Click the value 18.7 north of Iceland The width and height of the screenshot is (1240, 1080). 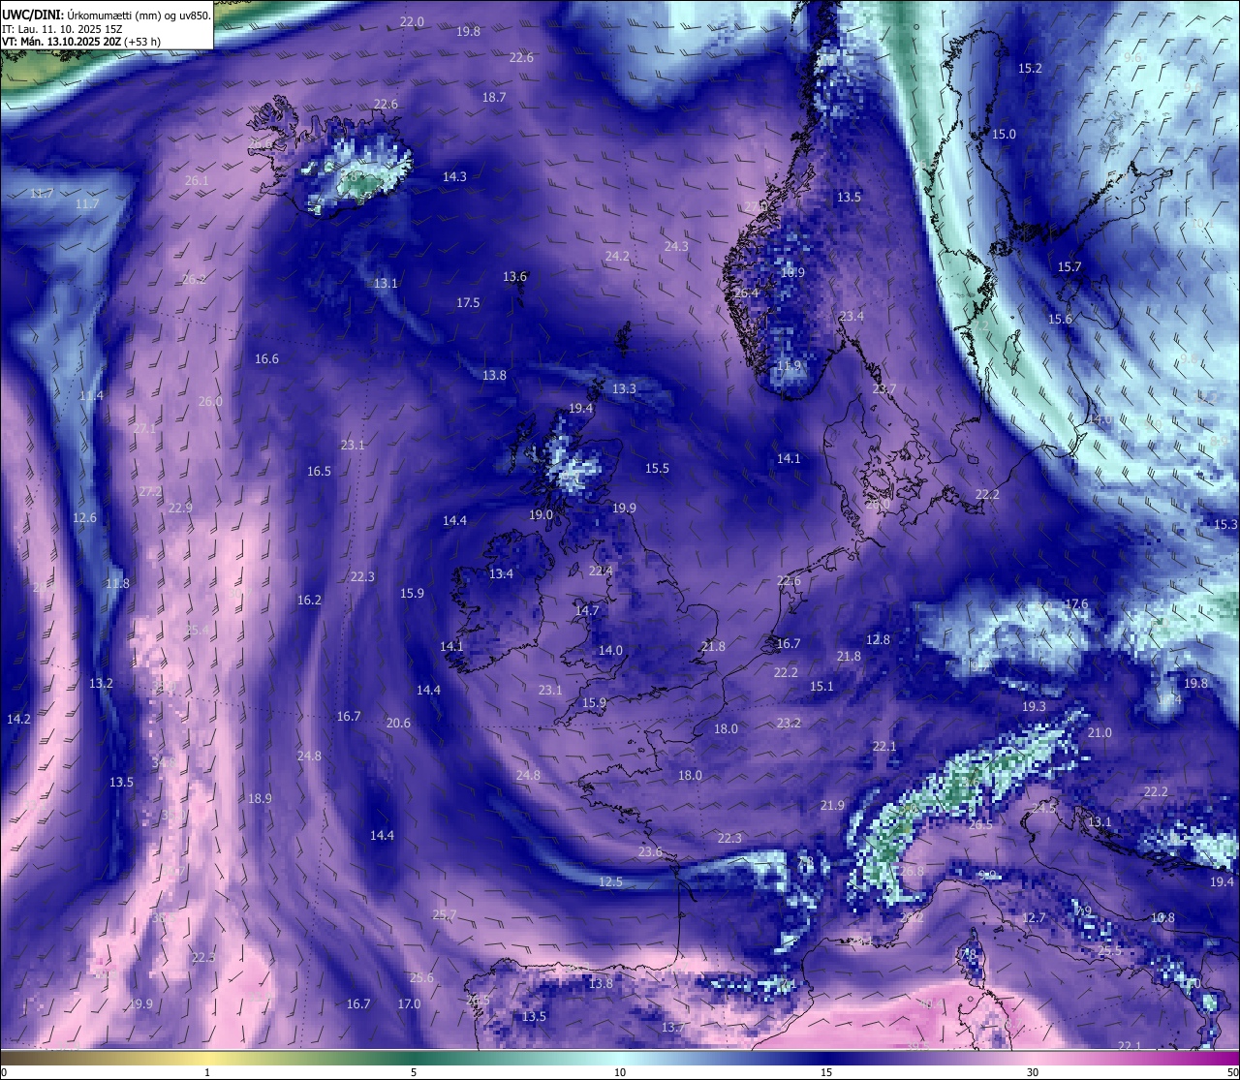coord(494,97)
